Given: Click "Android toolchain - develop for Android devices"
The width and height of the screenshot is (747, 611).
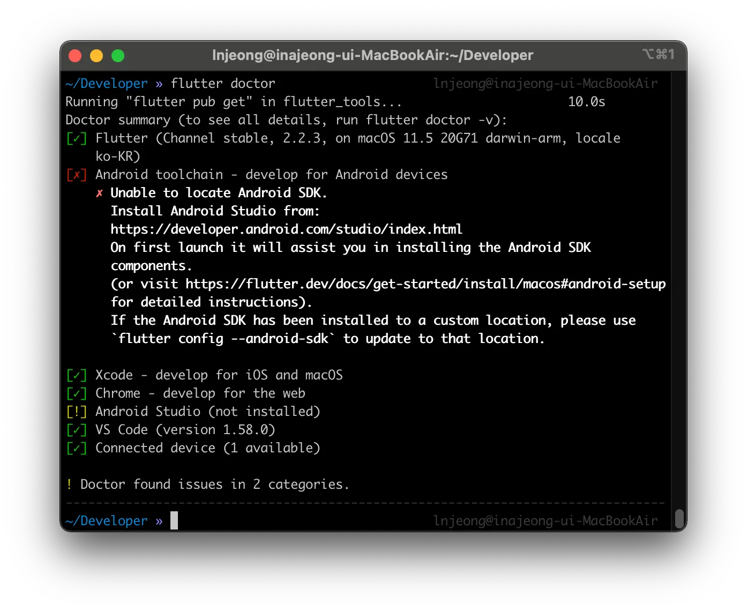Looking at the screenshot, I should [272, 175].
